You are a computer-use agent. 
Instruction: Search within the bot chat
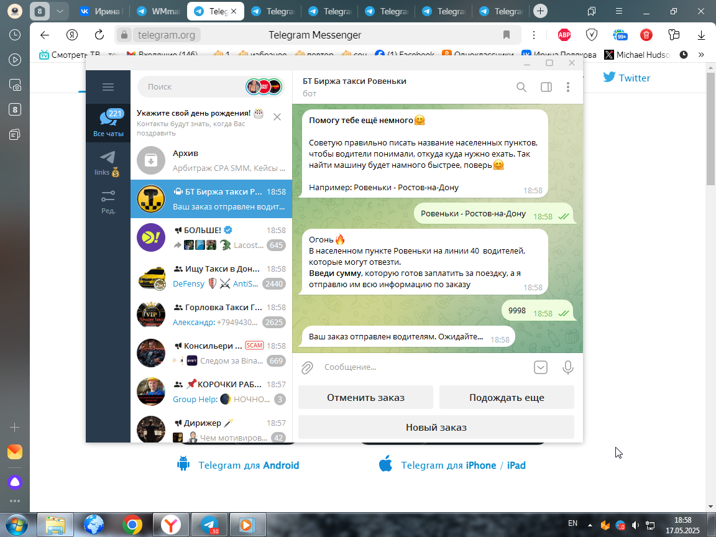coord(521,87)
